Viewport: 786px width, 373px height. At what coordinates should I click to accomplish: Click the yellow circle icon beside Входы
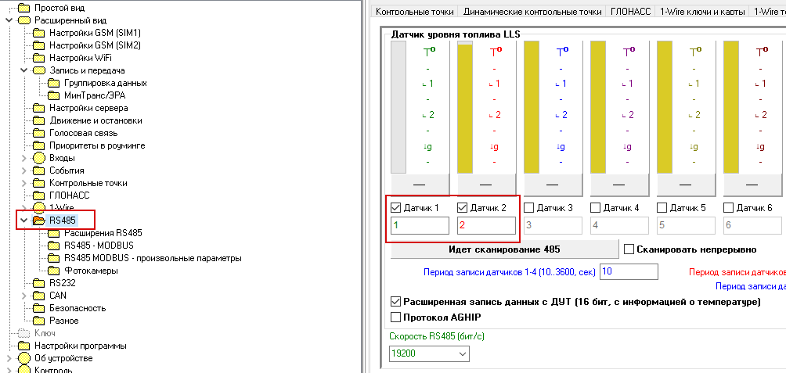pos(39,158)
